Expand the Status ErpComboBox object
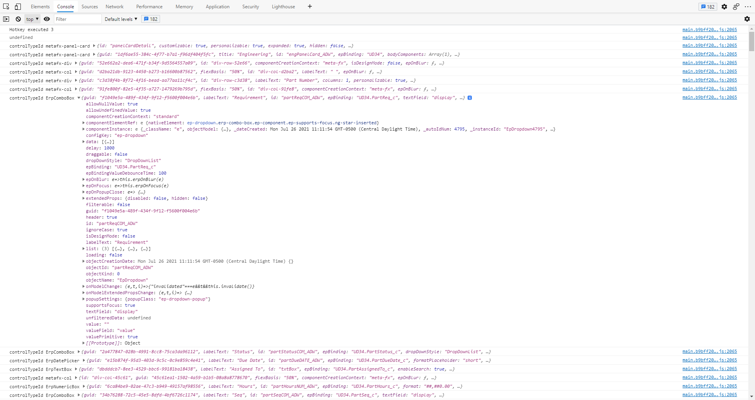 click(x=79, y=352)
